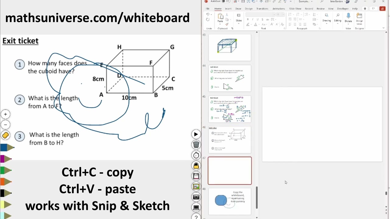Screen dimensions: 390x219
Task: Switch to the Transitions ribbon tab
Action: [262, 9]
